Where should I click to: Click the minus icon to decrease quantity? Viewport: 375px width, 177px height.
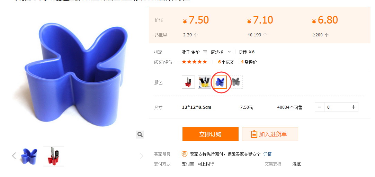[320, 107]
